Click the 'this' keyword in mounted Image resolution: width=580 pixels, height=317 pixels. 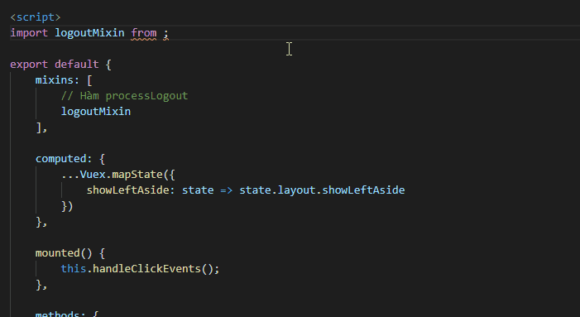[x=74, y=268]
